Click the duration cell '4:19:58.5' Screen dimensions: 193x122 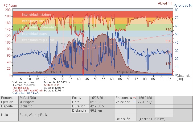click(x=102, y=106)
